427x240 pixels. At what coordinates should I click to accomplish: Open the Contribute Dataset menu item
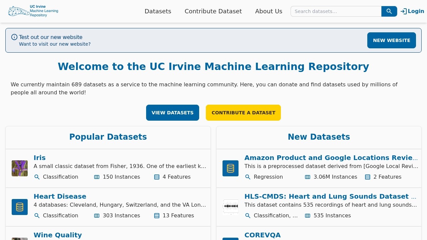pos(213,11)
